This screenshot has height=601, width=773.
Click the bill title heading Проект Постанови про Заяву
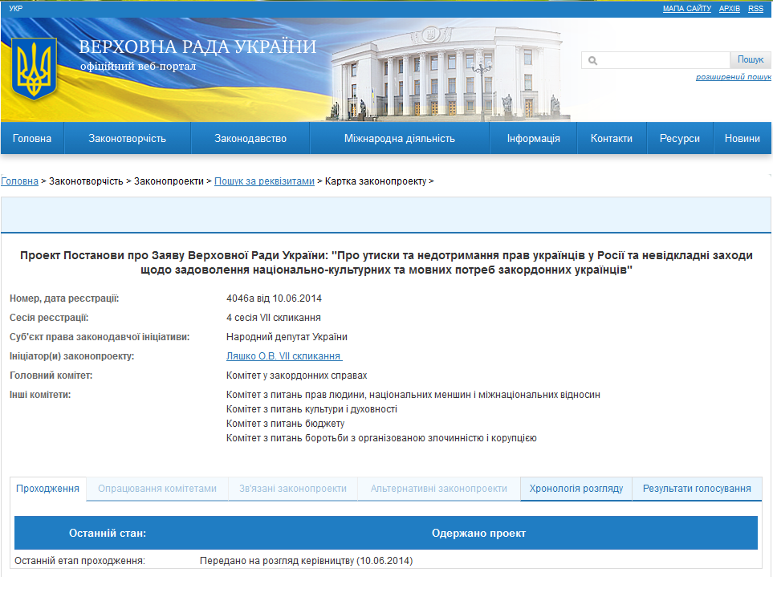[387, 262]
